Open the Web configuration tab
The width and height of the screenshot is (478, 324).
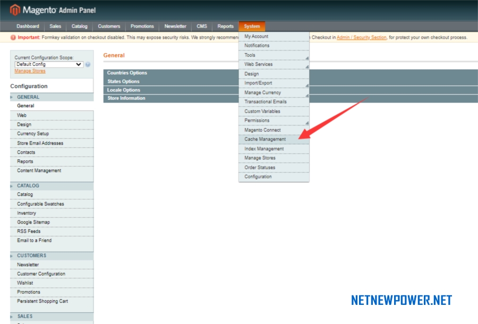point(52,115)
